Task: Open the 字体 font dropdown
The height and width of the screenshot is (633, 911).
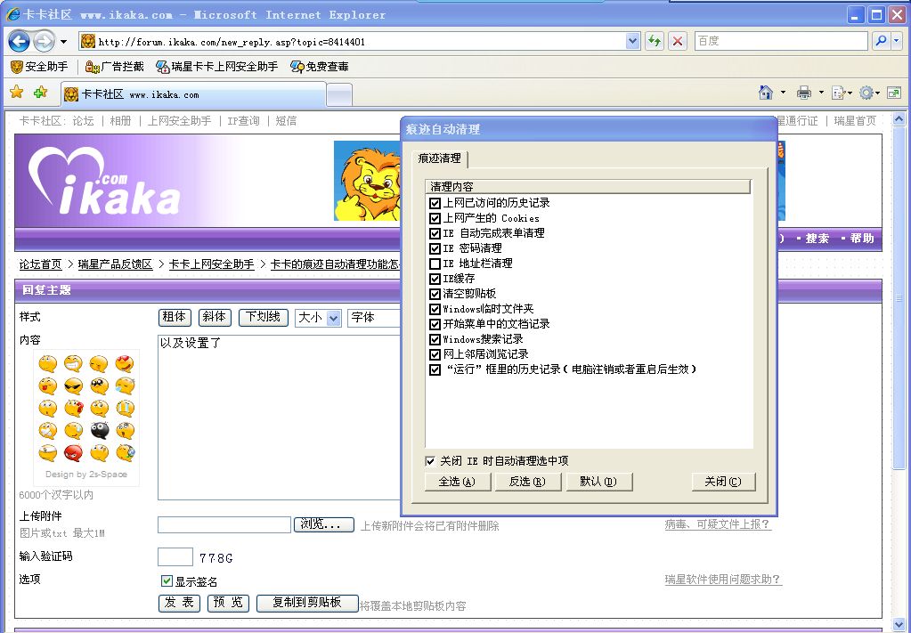Action: [x=374, y=318]
